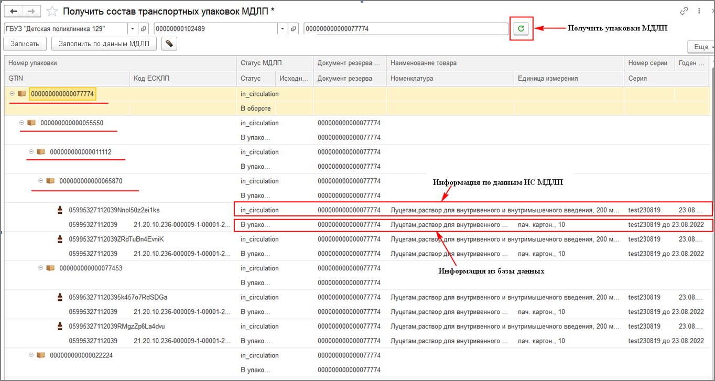Click the forward navigation arrow
Viewport: 715px width, 381px height.
coord(32,11)
